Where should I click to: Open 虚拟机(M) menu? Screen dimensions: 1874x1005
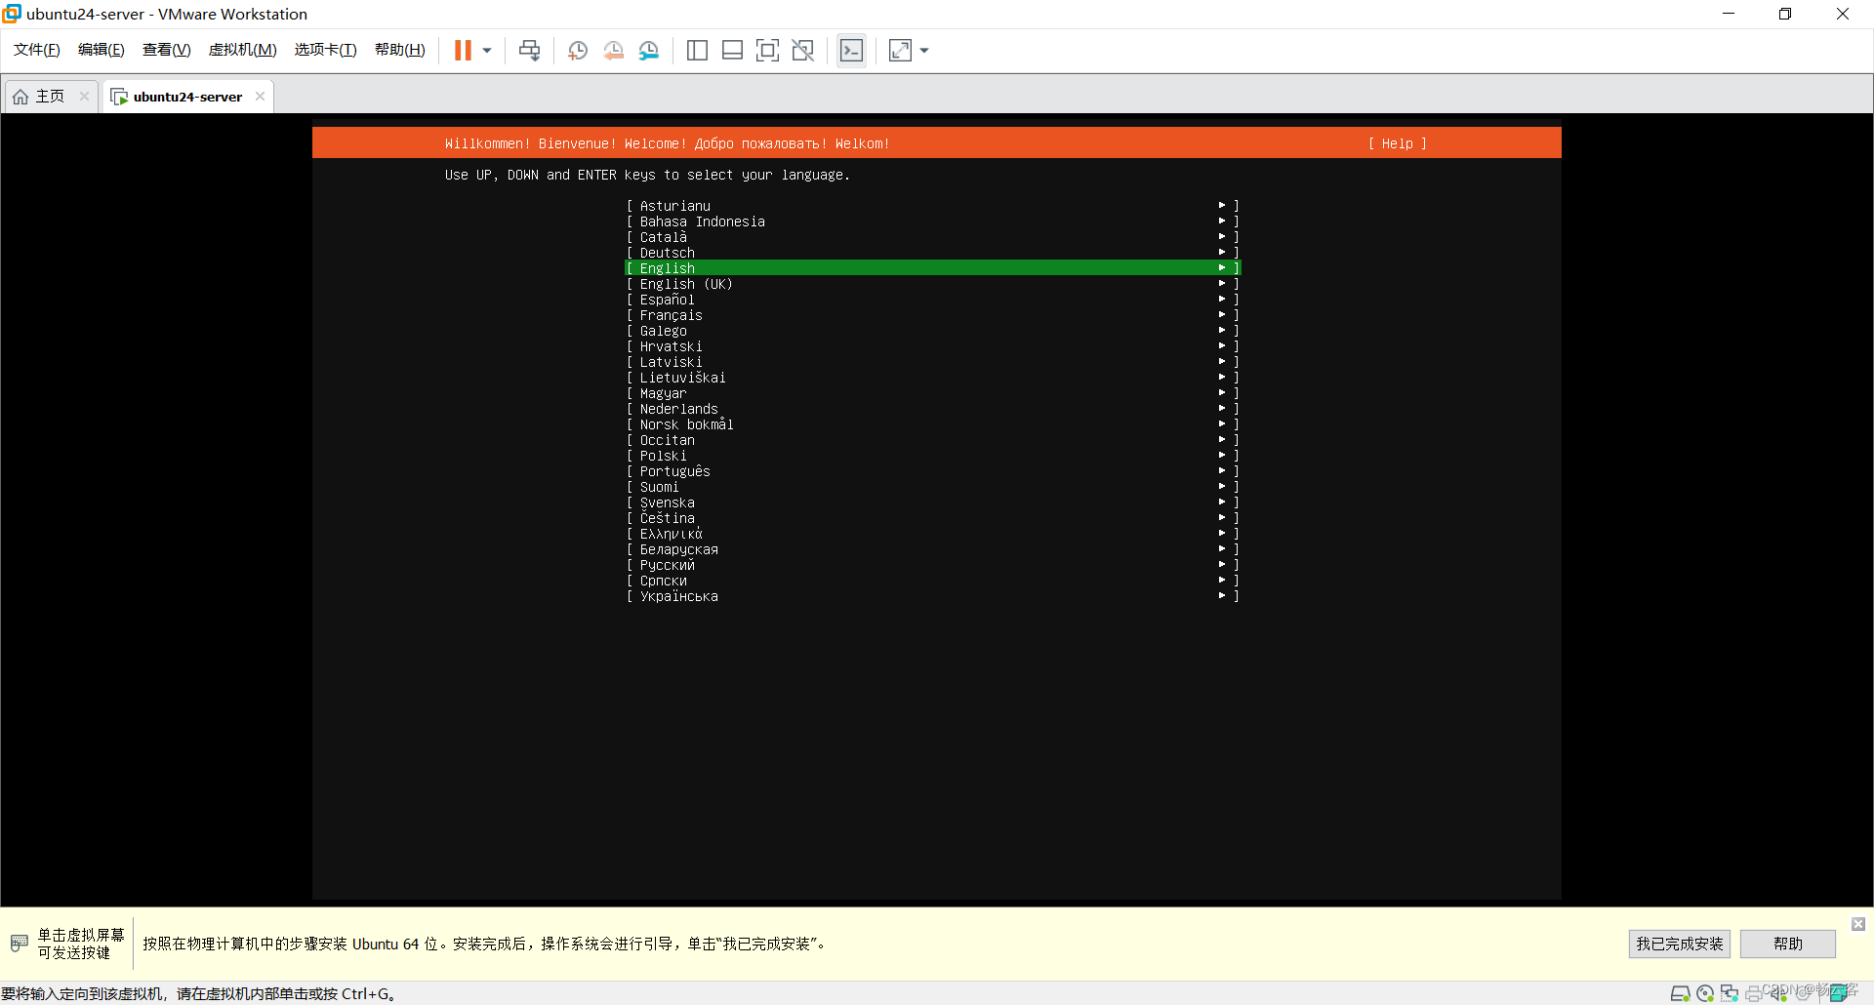(x=243, y=50)
